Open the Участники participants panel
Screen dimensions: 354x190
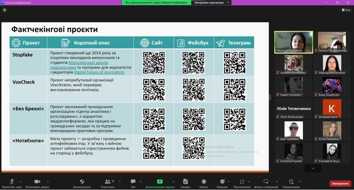click(x=108, y=184)
